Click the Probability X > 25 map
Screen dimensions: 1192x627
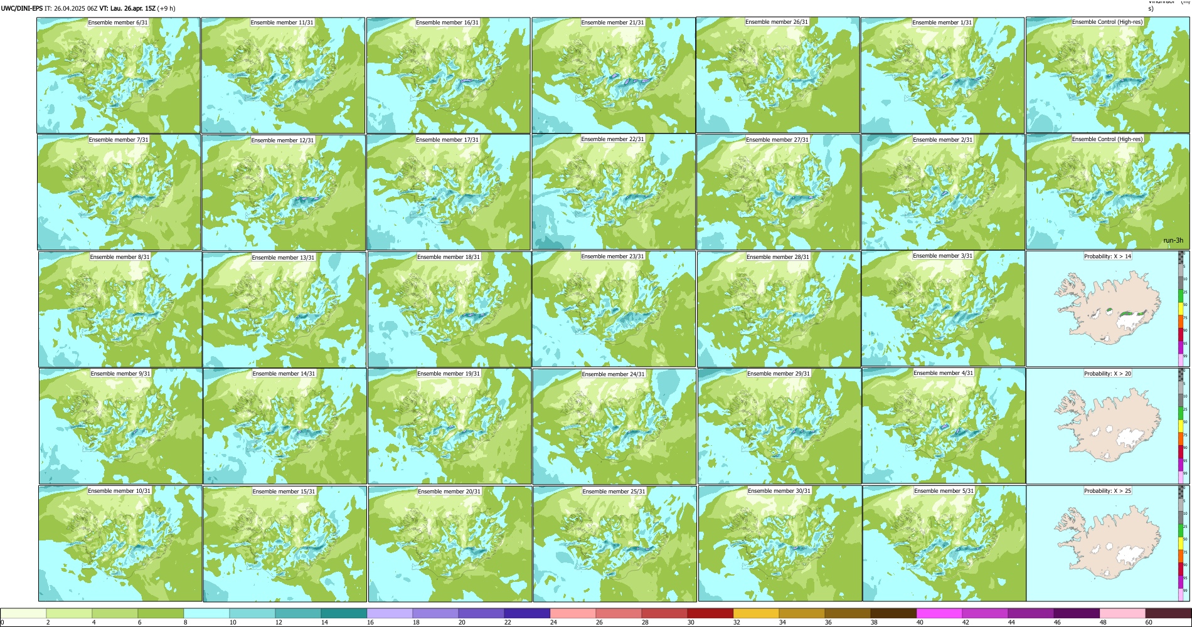pos(1108,543)
